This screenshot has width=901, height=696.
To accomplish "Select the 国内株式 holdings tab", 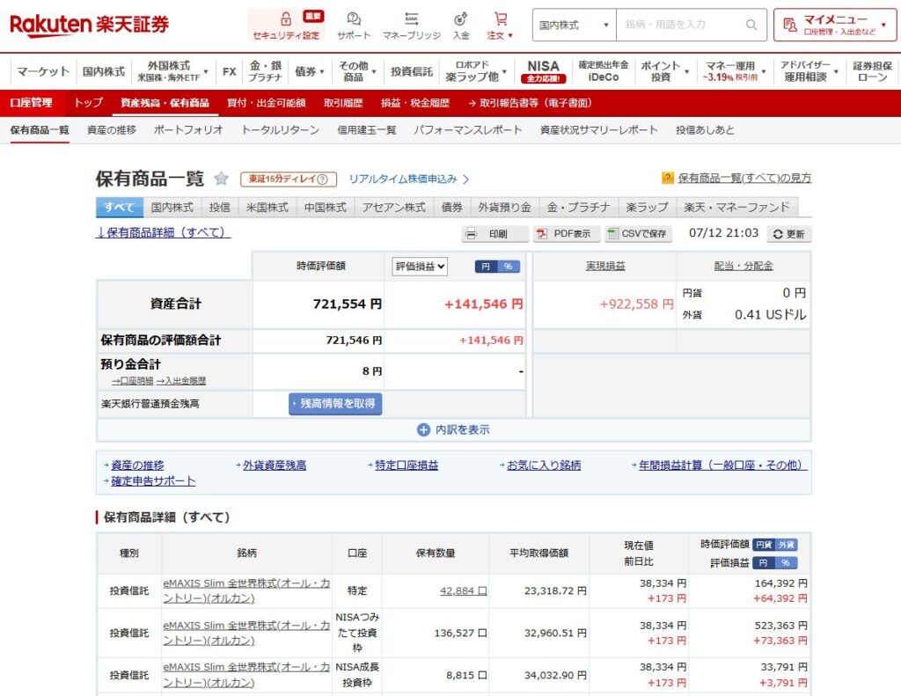I will click(x=172, y=208).
